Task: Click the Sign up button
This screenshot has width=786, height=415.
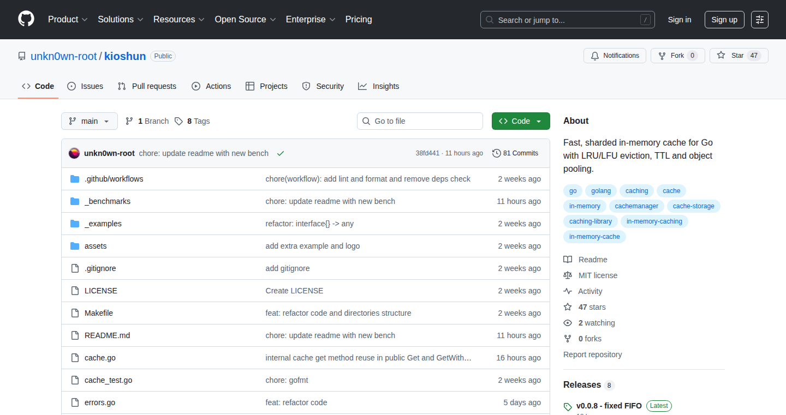Action: point(724,20)
